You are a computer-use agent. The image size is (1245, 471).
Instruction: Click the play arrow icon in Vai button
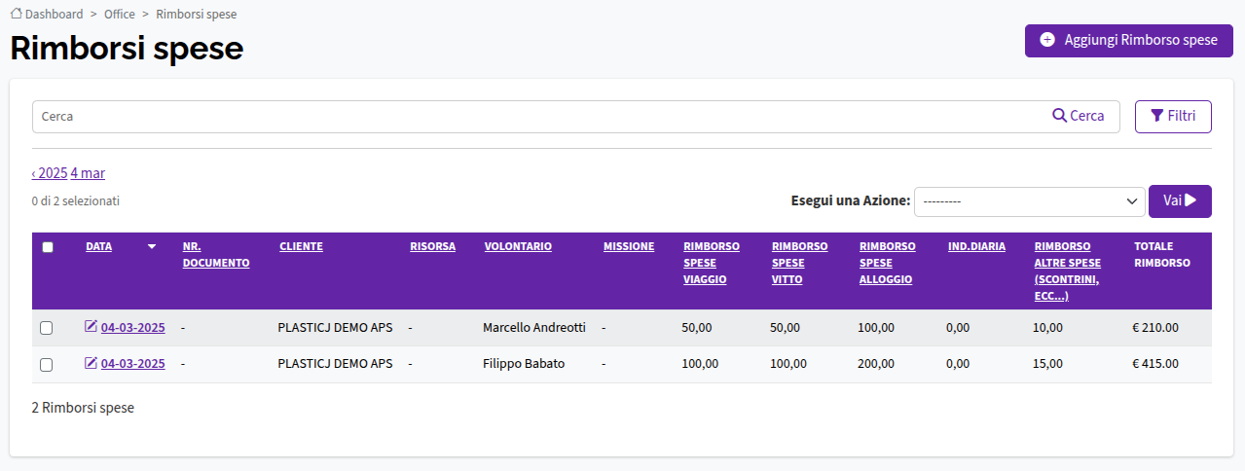1190,200
